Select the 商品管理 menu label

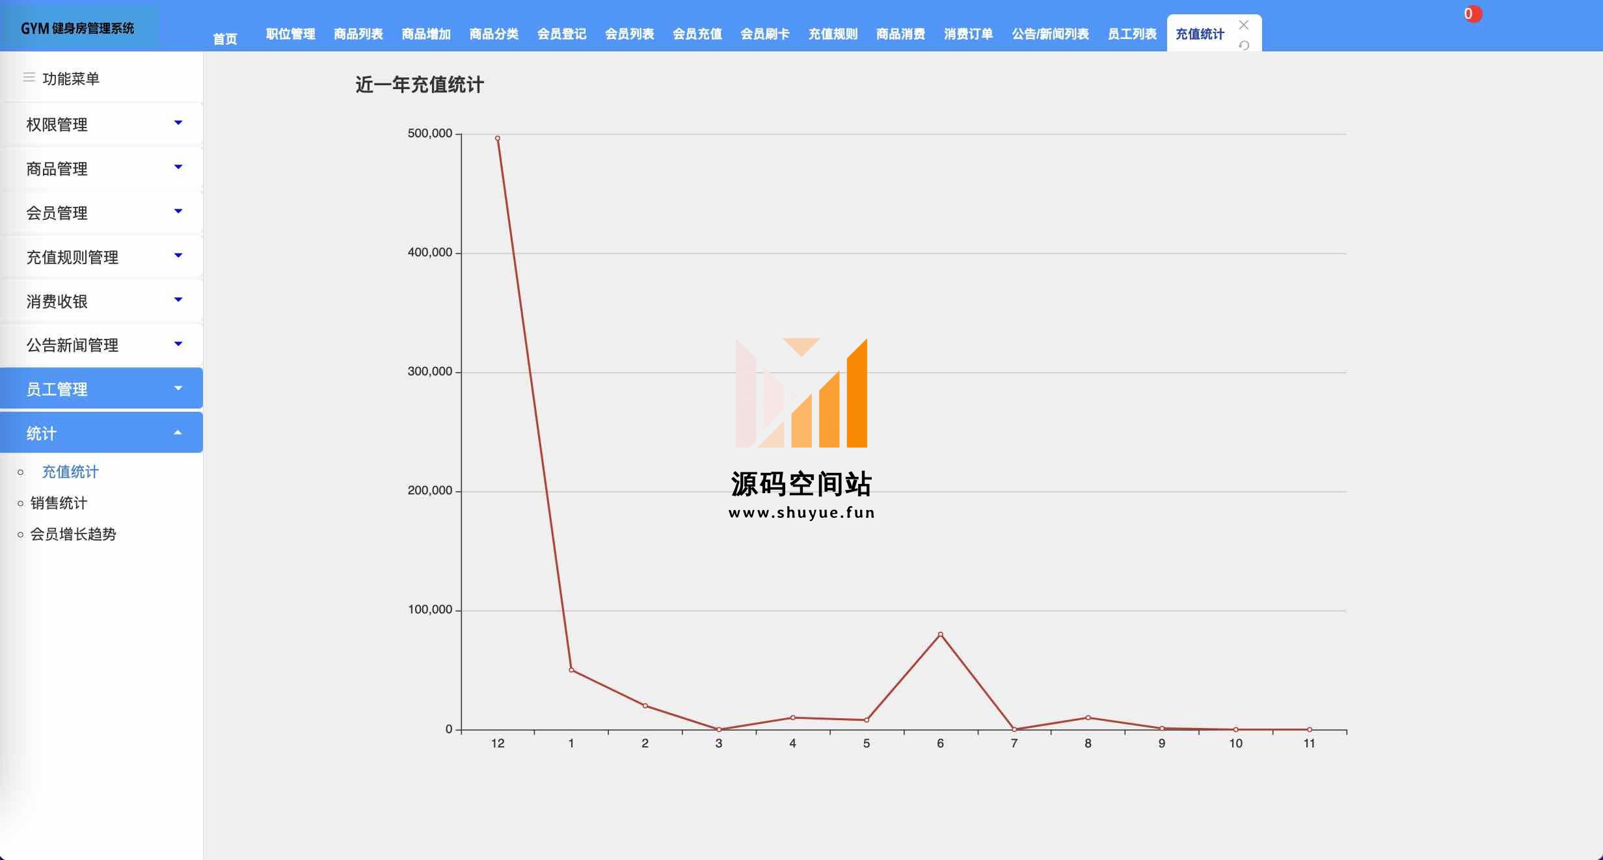57,168
